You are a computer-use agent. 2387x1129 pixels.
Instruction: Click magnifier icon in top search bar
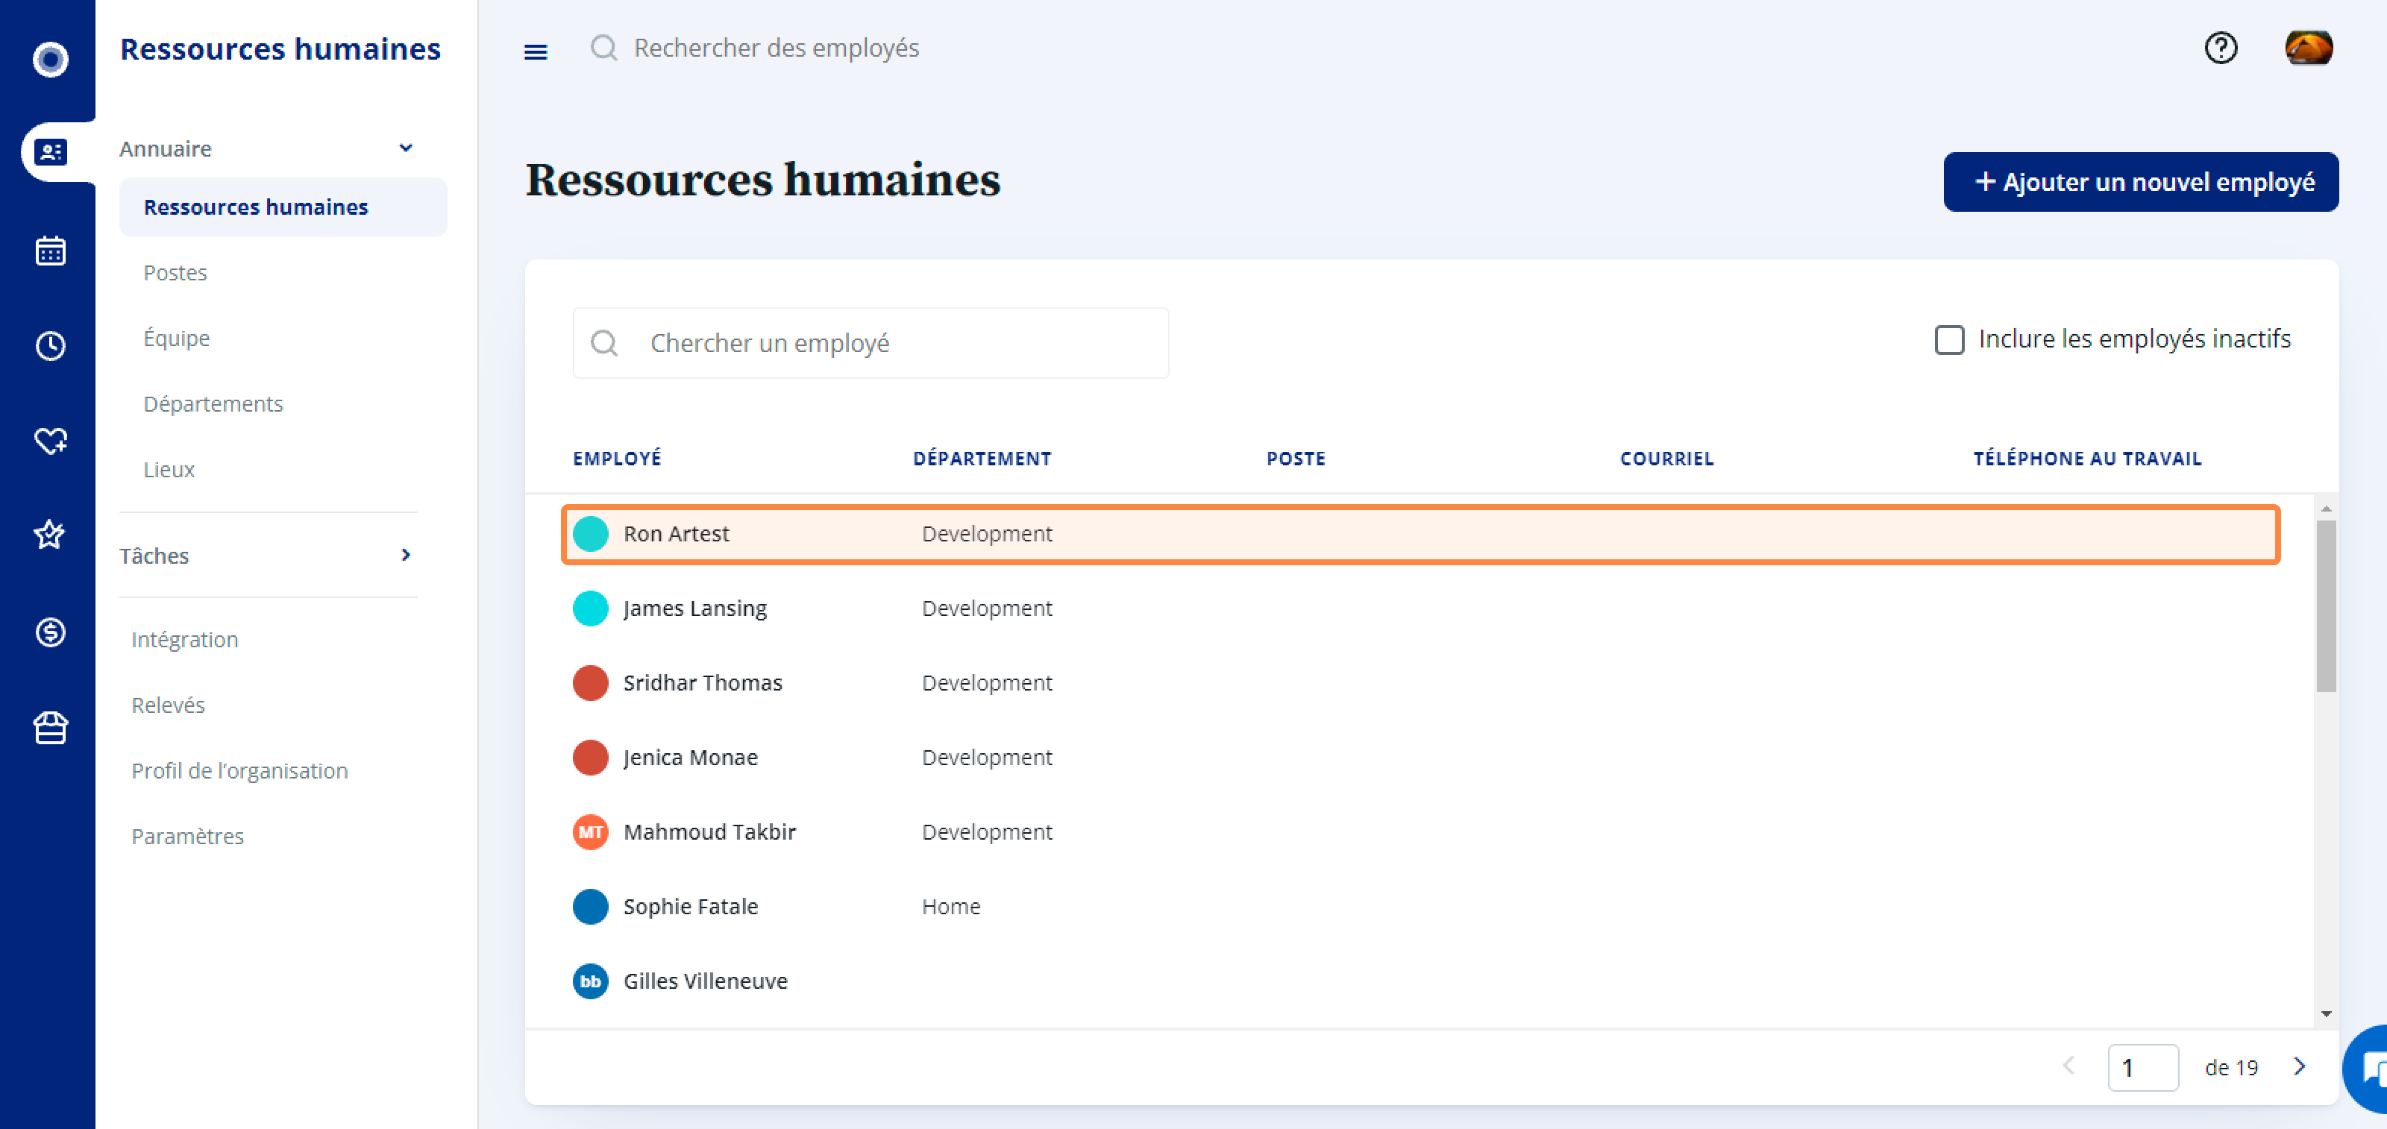click(604, 48)
